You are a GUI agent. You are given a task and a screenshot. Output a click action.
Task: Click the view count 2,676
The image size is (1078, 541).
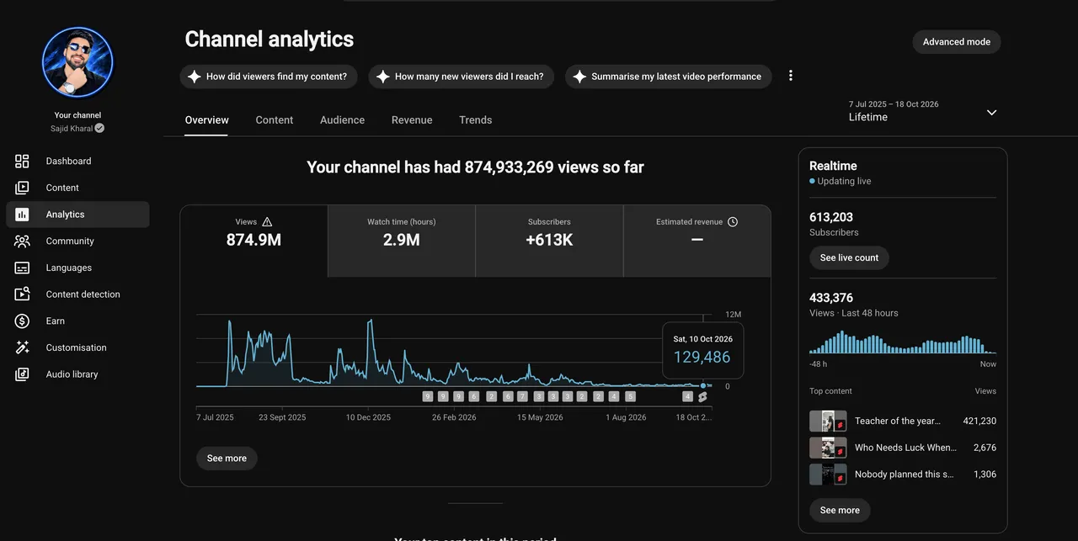[x=985, y=448]
